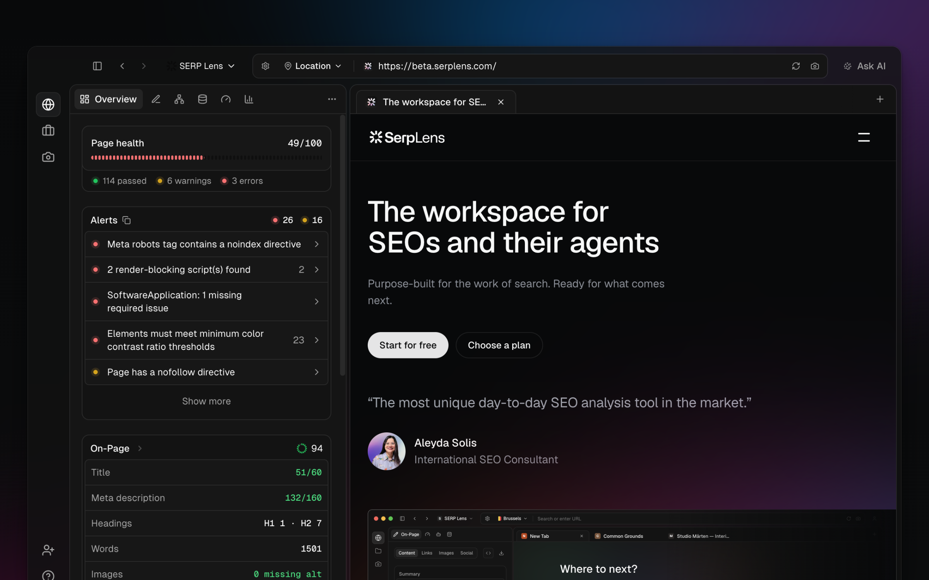Image resolution: width=929 pixels, height=580 pixels.
Task: Click the 3 errors indicator
Action: [242, 181]
